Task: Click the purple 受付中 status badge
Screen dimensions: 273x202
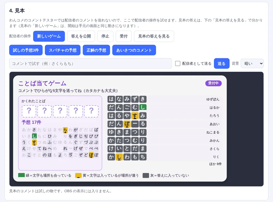Action: (213, 83)
